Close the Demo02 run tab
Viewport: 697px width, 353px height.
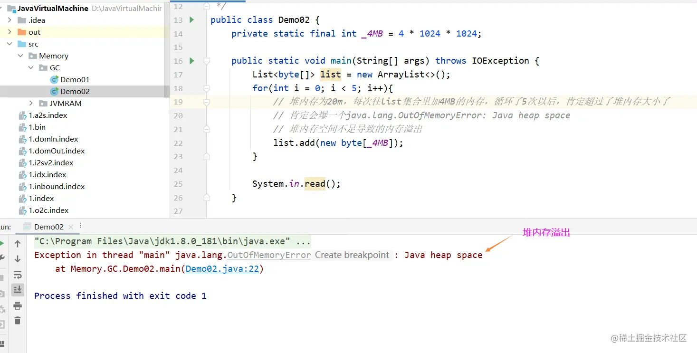point(72,227)
